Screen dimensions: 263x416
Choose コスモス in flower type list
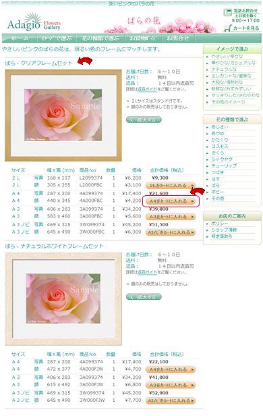coord(220,147)
